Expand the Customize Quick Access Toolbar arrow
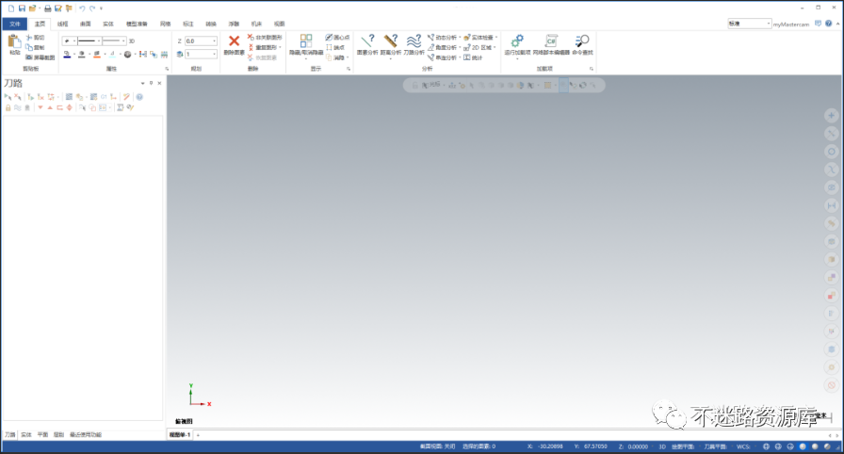 point(101,8)
